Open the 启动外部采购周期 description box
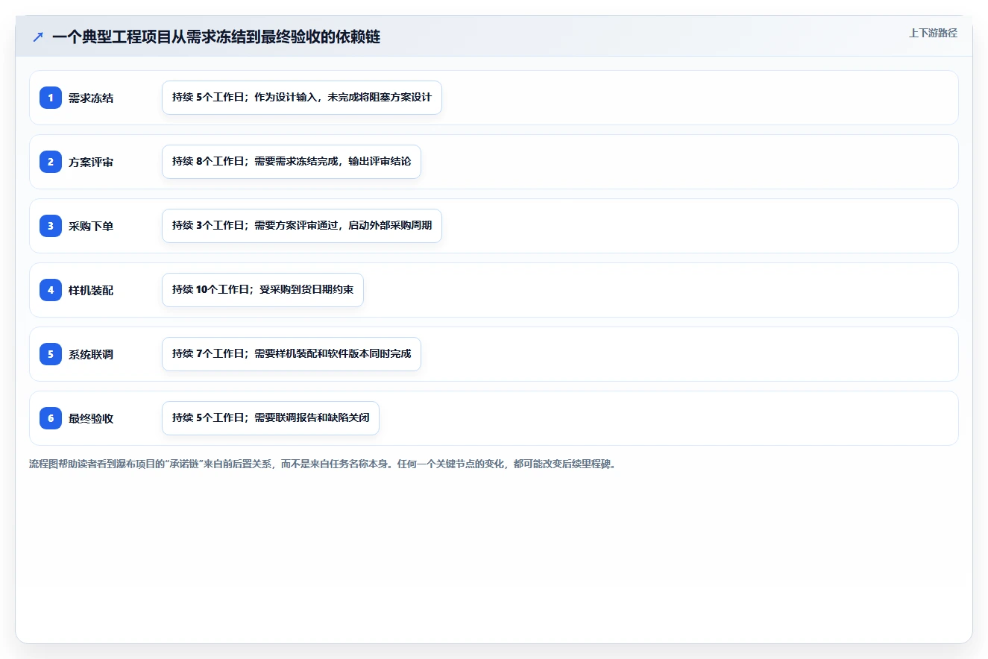The image size is (988, 659). point(302,226)
